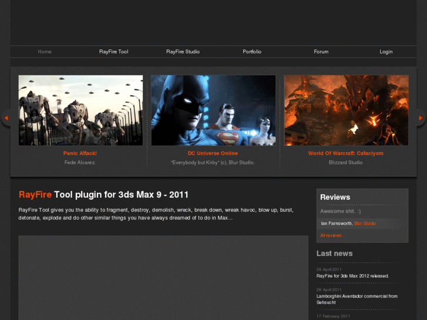This screenshot has width=427, height=320.
Task: Click the Everybody but Kirby caption text
Action: 213,163
